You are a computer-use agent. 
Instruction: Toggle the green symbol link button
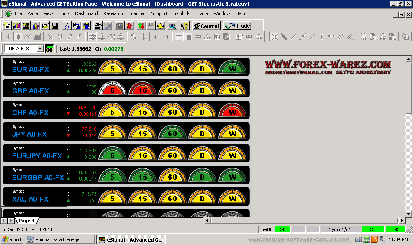pos(49,48)
